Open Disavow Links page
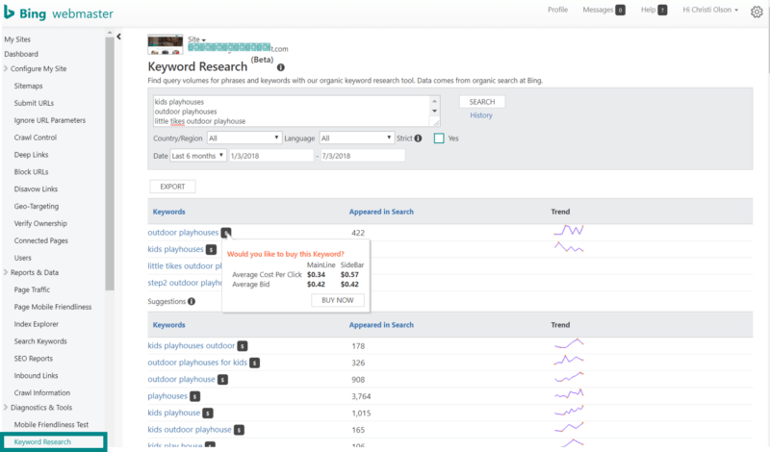Viewport: 770px width, 452px height. pyautogui.click(x=36, y=188)
